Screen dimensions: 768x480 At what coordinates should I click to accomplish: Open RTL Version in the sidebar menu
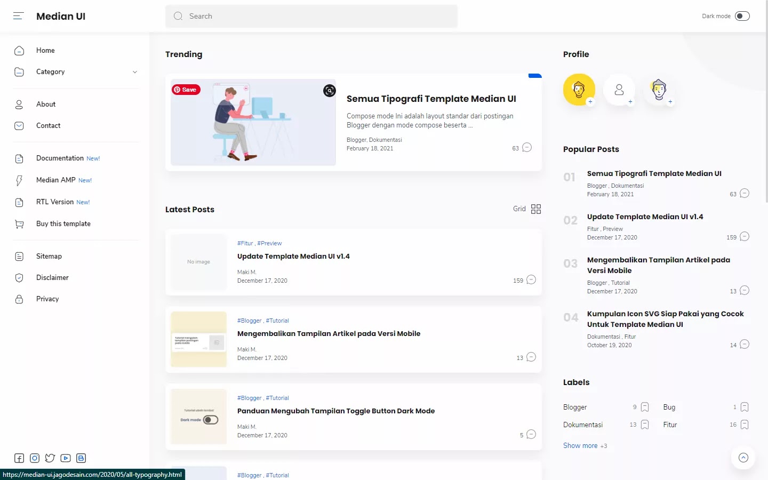click(x=55, y=202)
